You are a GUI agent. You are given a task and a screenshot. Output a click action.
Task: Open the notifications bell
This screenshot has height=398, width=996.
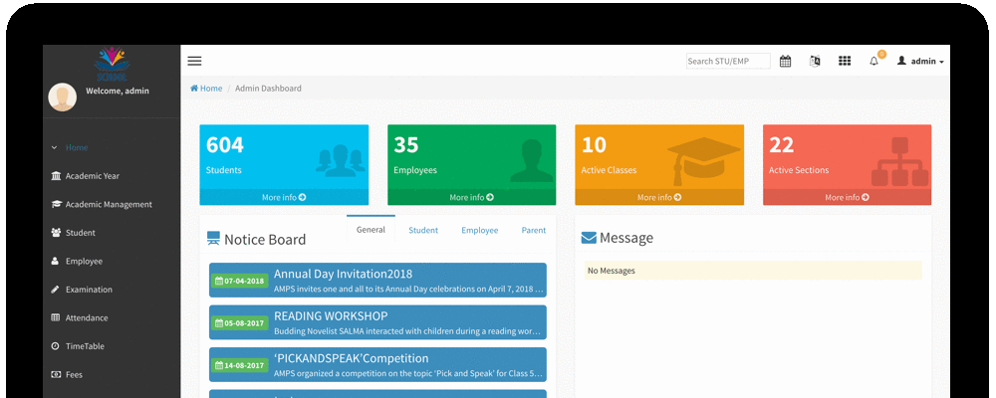click(874, 61)
